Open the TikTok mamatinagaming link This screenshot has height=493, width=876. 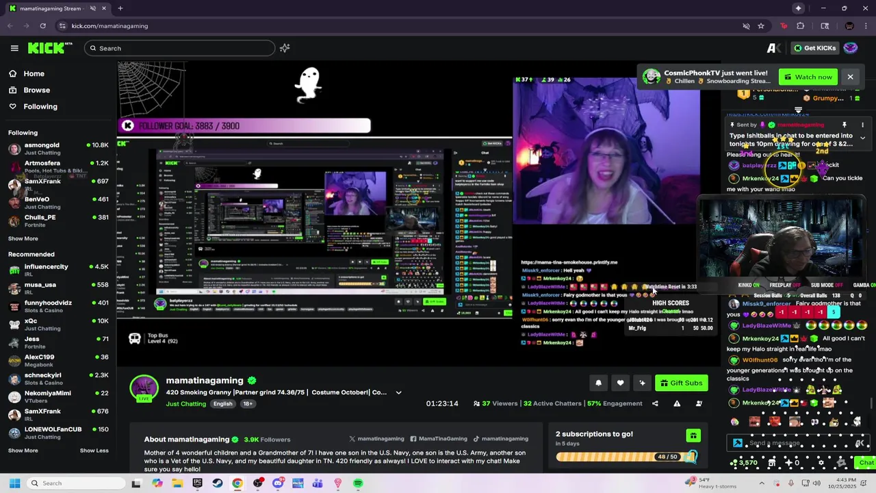[x=500, y=438]
